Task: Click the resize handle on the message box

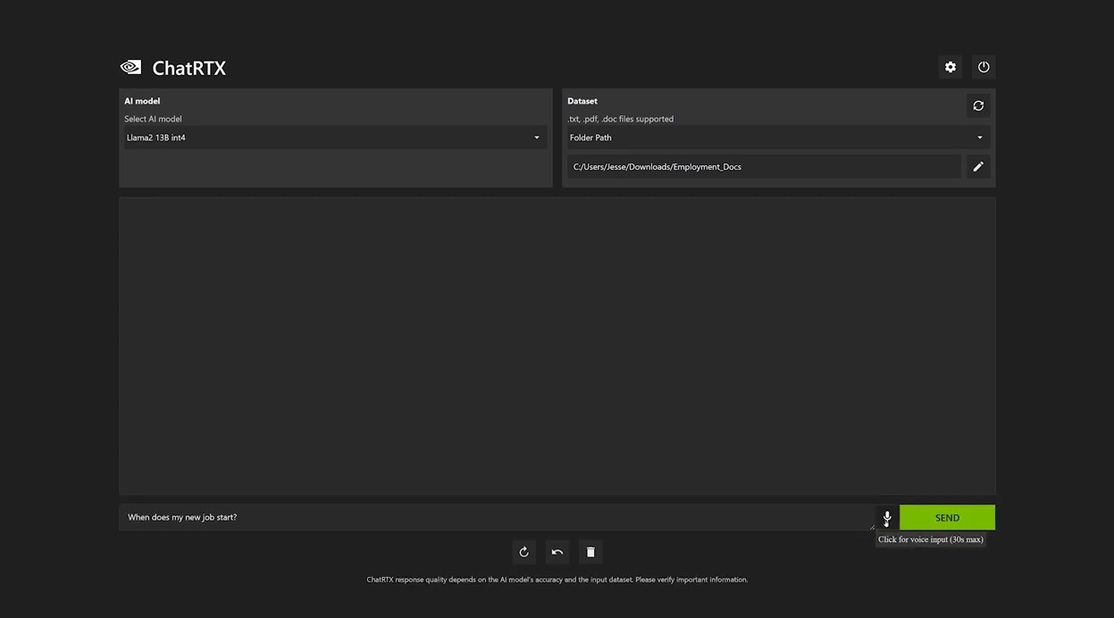Action: click(872, 527)
